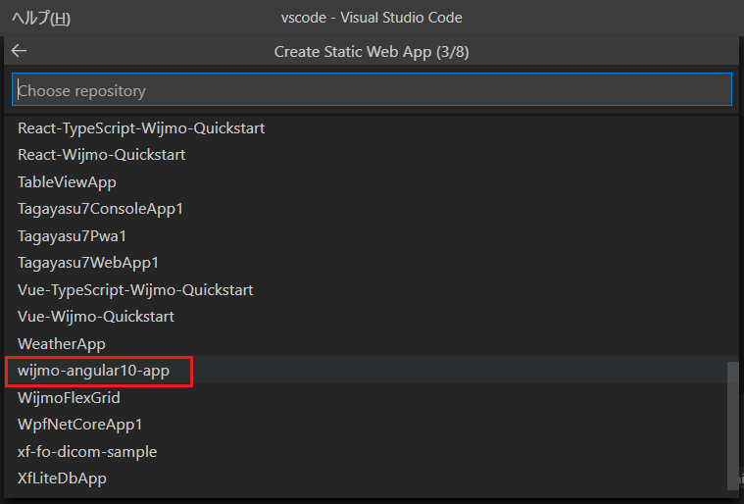
Task: Pick the Vue-Wijmo-Quickstart repository
Action: tap(372, 317)
